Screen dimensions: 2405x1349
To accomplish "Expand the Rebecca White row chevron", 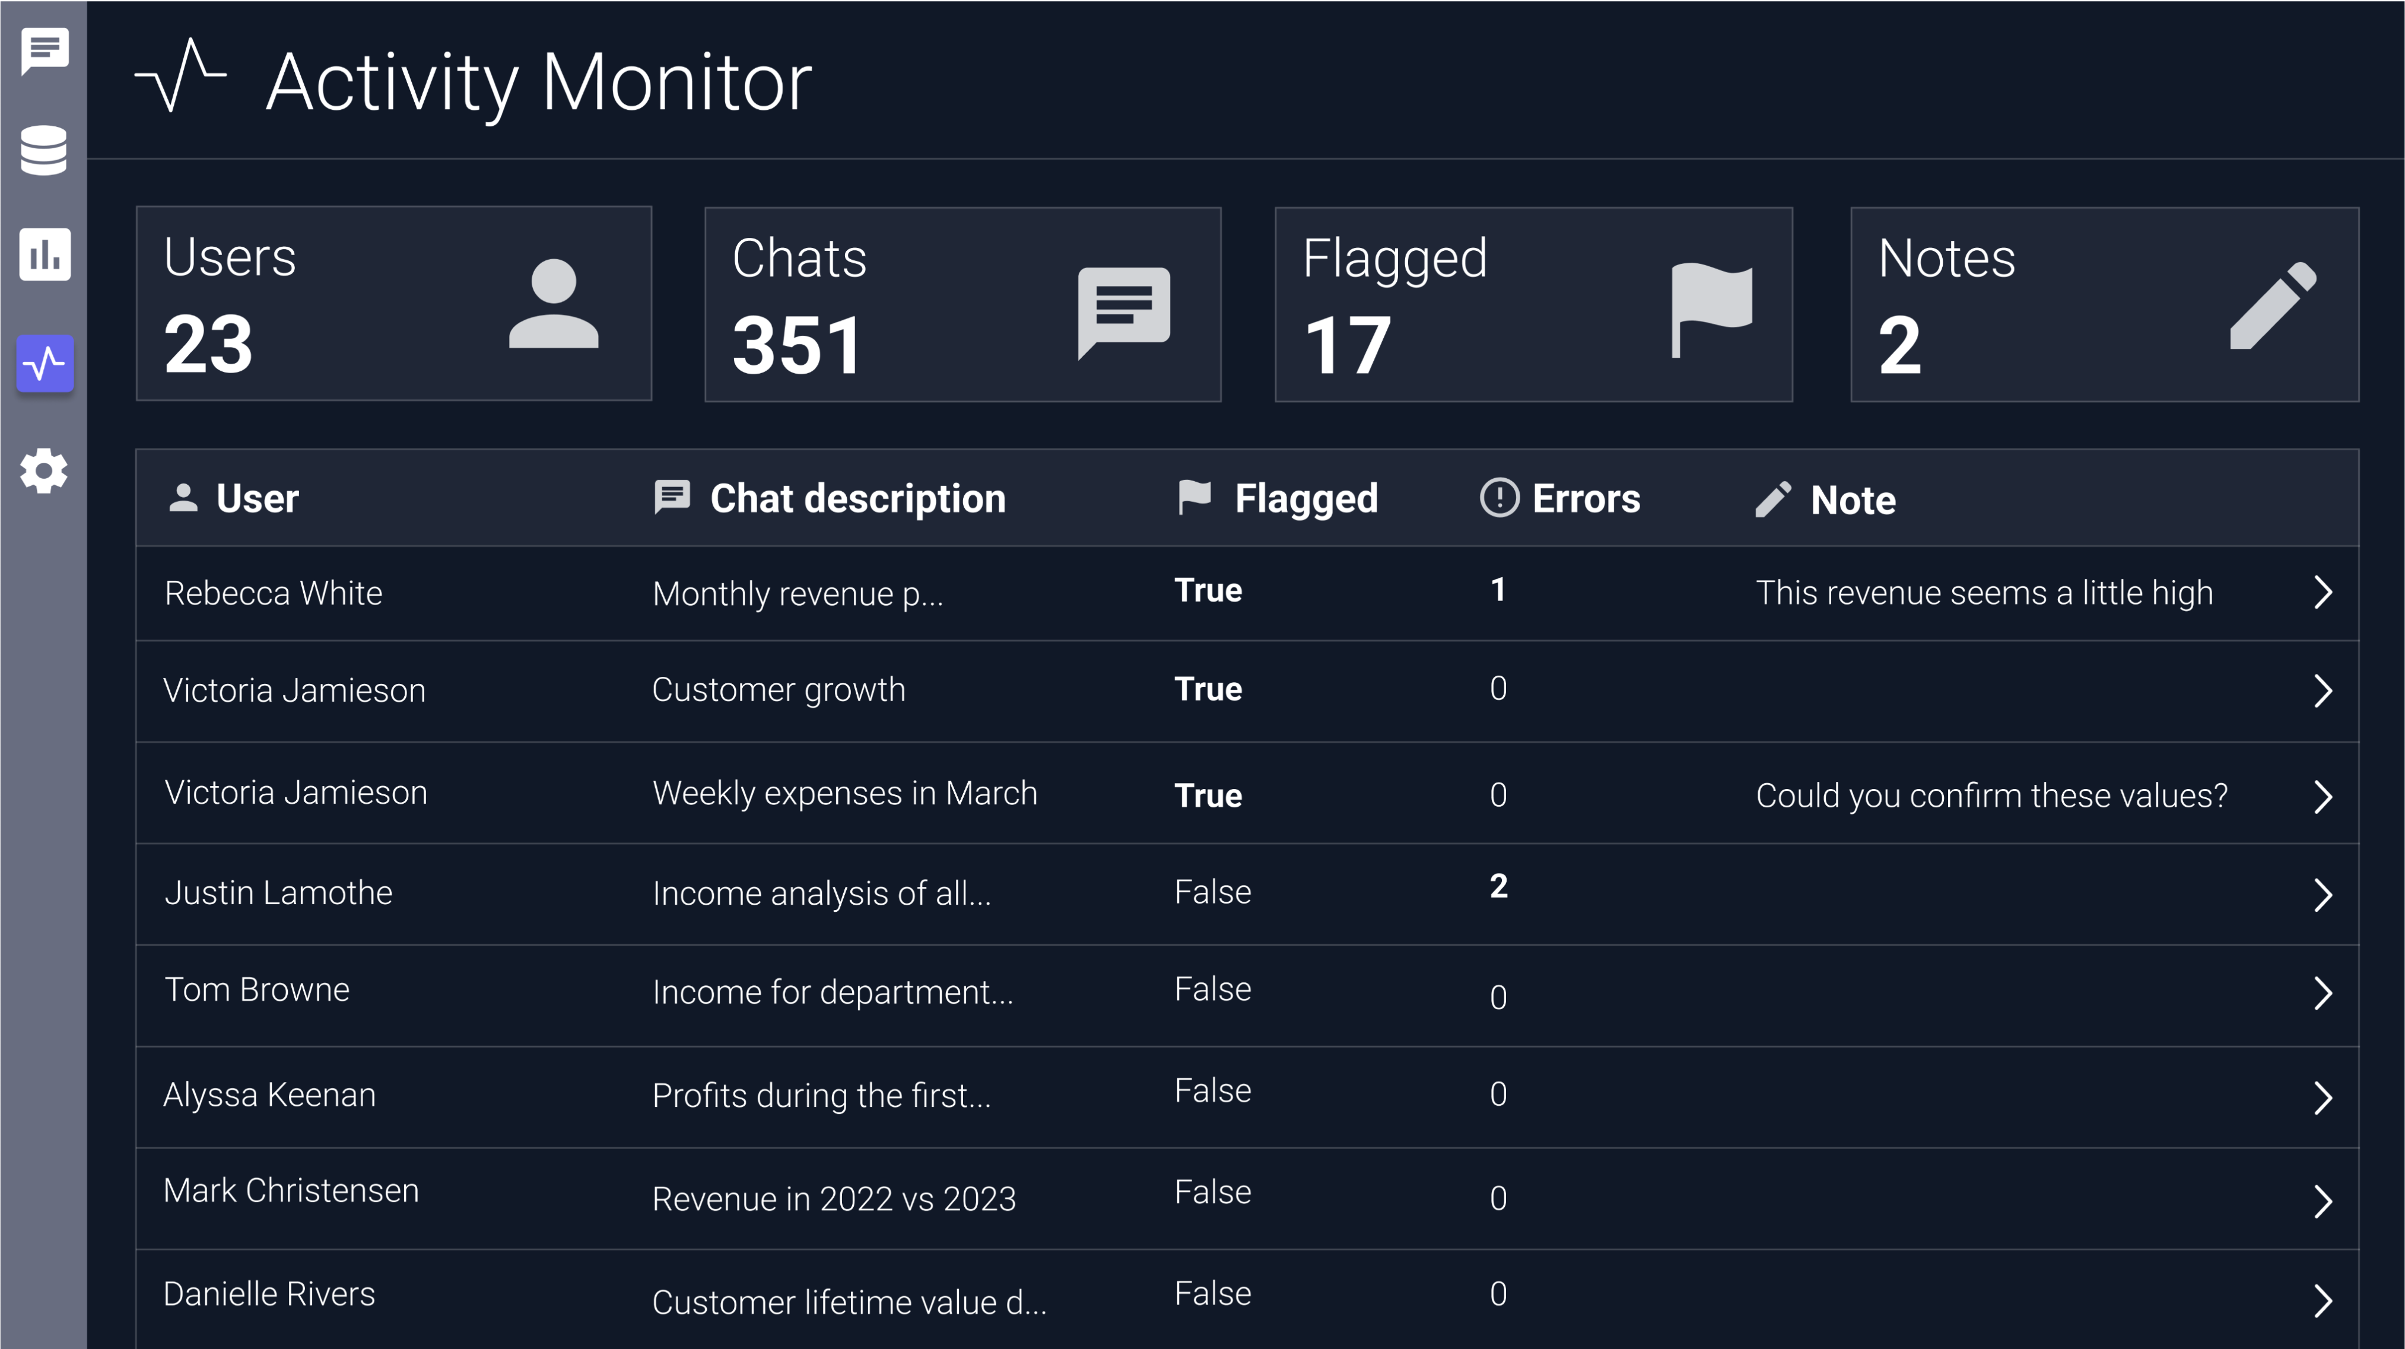I will [x=2324, y=592].
